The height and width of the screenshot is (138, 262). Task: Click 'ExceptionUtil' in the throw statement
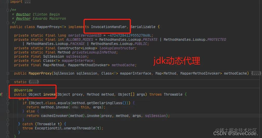pos(48,128)
